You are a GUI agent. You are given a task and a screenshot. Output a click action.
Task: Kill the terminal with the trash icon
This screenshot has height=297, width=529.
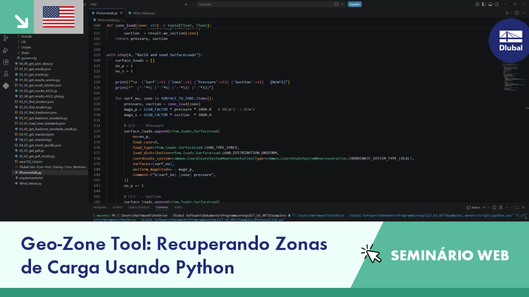501,208
